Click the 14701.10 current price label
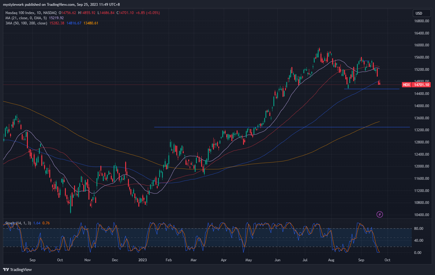This screenshot has height=275, width=435. 422,85
